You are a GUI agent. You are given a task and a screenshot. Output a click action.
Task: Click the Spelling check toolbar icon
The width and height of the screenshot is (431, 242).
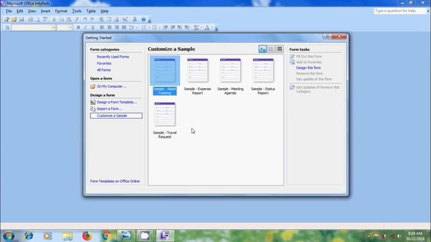pyautogui.click(x=45, y=19)
